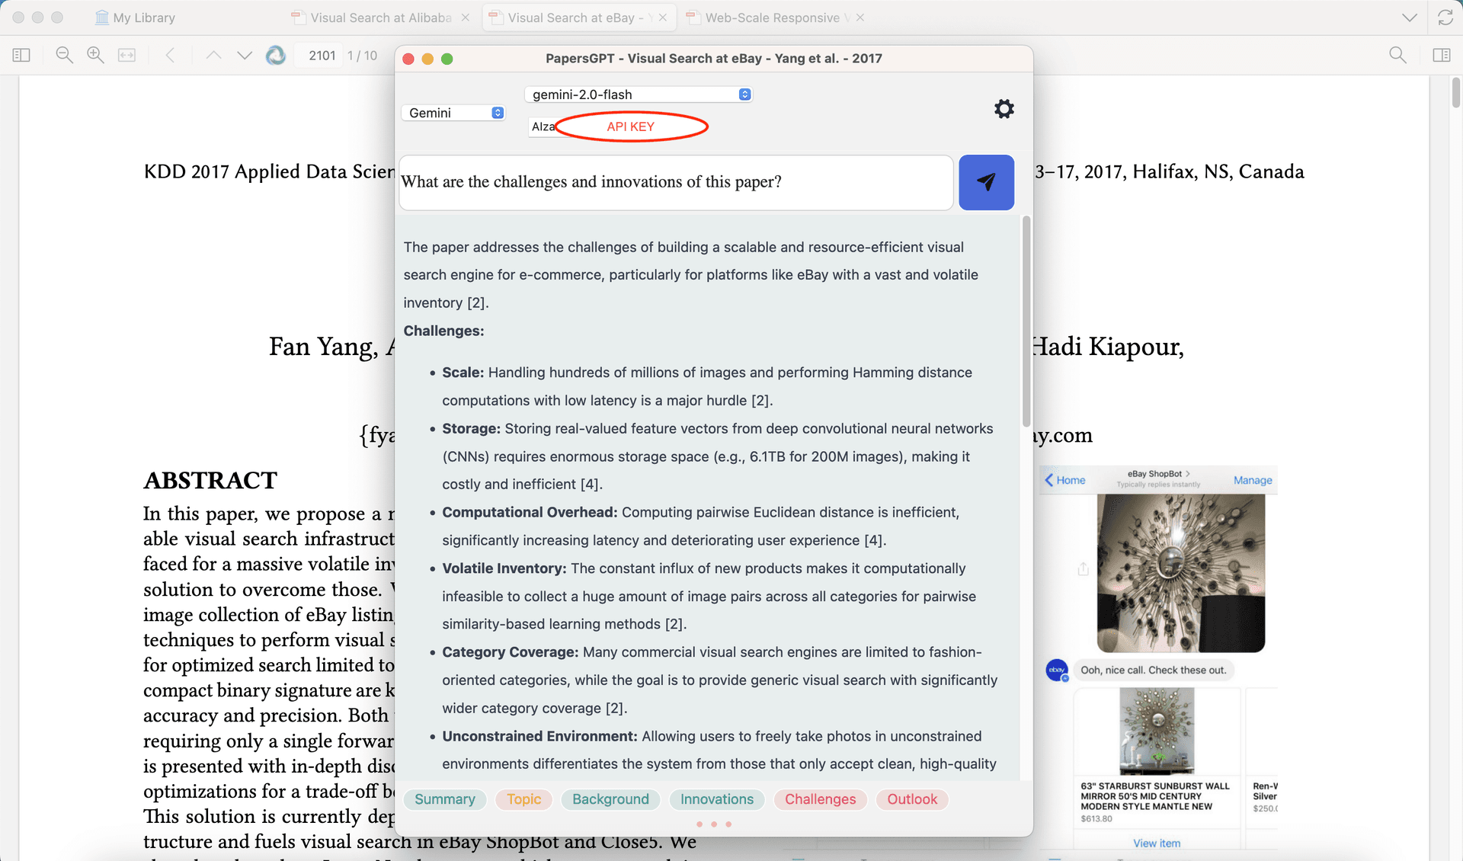Click the API KEY input field
This screenshot has width=1463, height=861.
[630, 126]
